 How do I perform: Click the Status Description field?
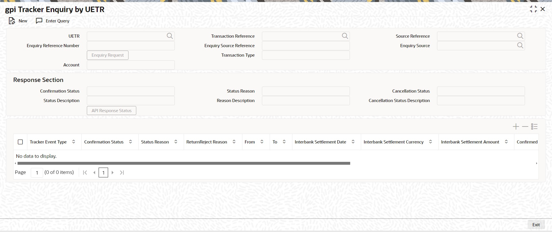131,101
